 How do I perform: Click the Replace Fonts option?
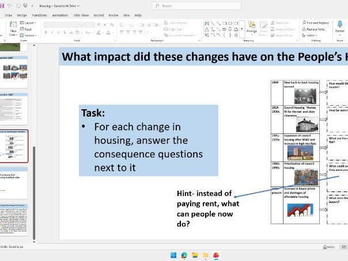[x=315, y=29]
